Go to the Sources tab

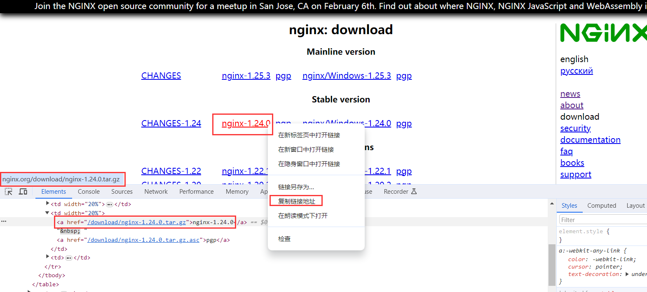(x=122, y=192)
